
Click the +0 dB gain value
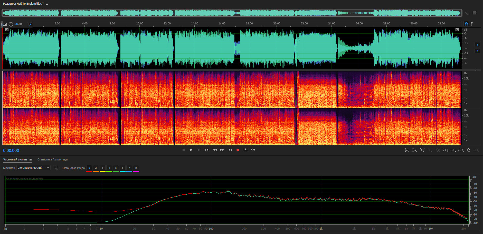click(x=18, y=24)
